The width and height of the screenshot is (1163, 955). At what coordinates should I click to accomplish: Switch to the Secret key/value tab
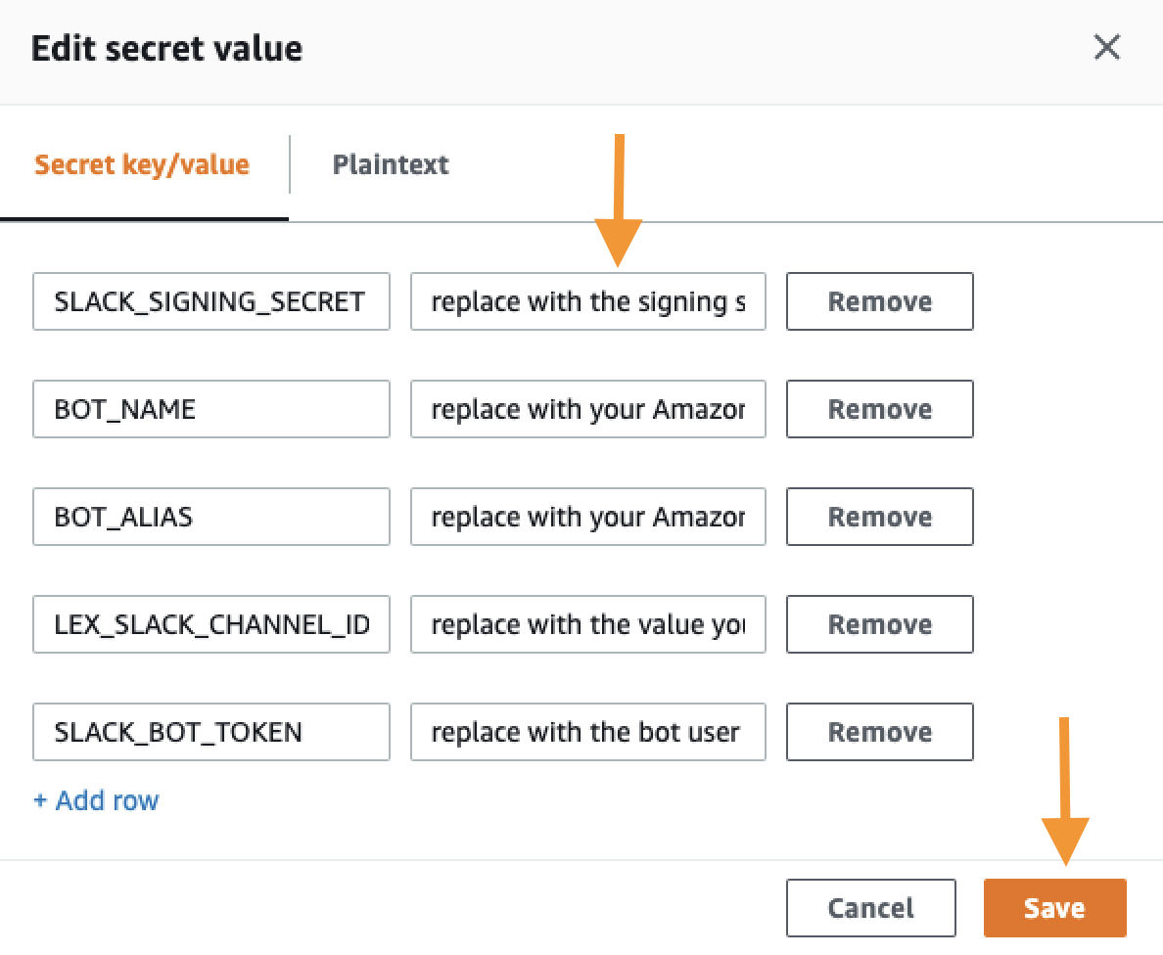(x=142, y=164)
